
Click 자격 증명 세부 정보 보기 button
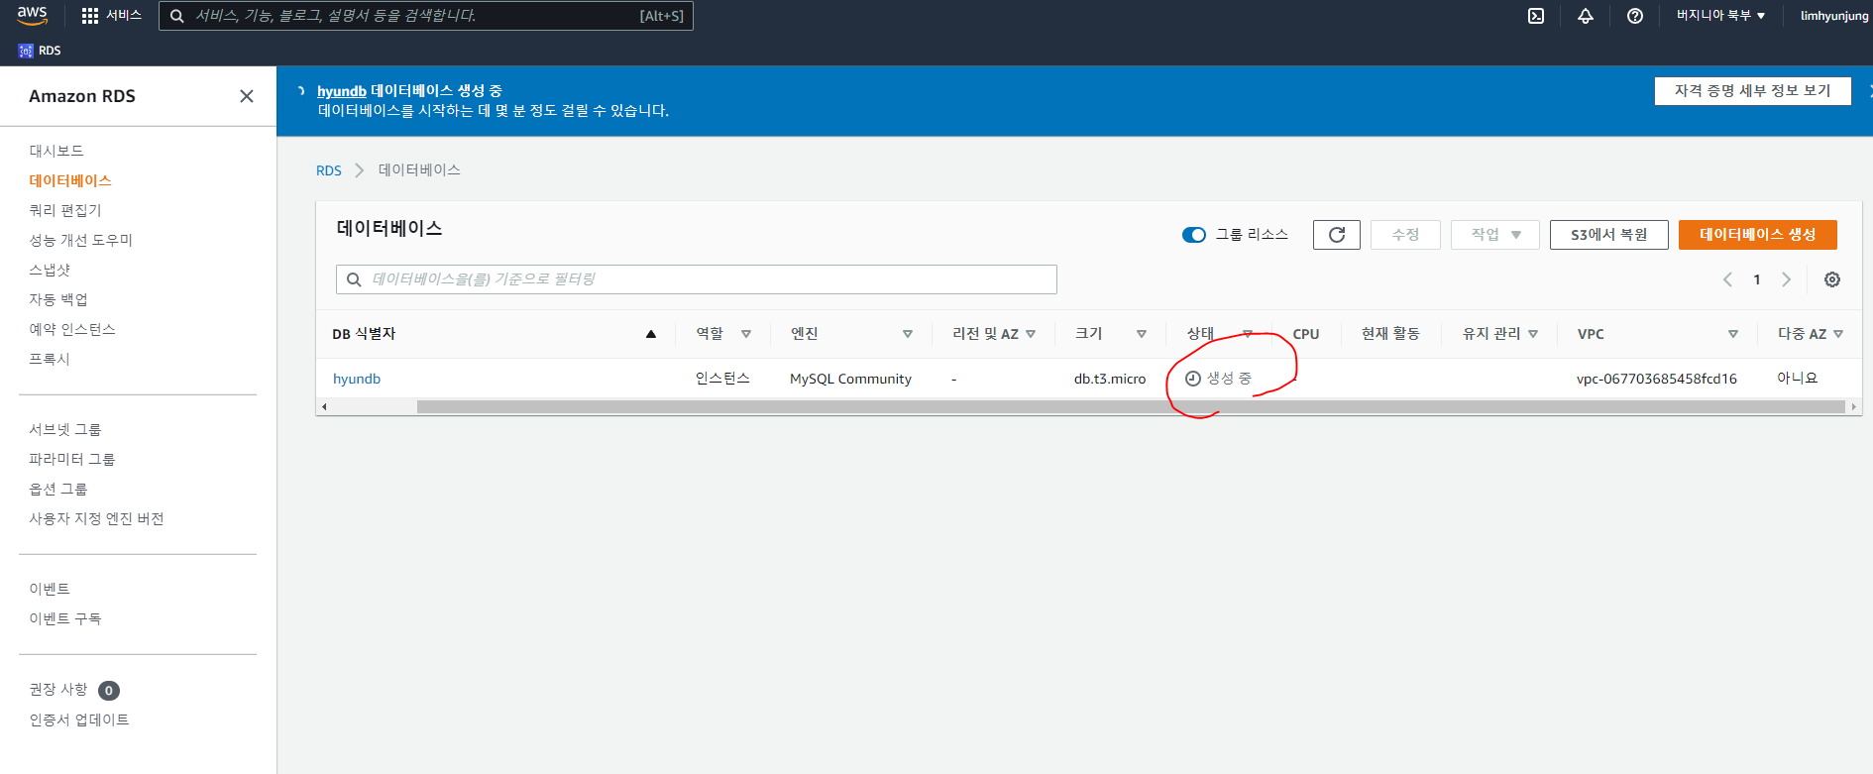pos(1753,91)
